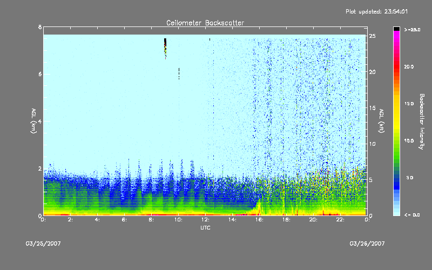
Task: Click the end date 03/26/2007
Action: (367, 244)
